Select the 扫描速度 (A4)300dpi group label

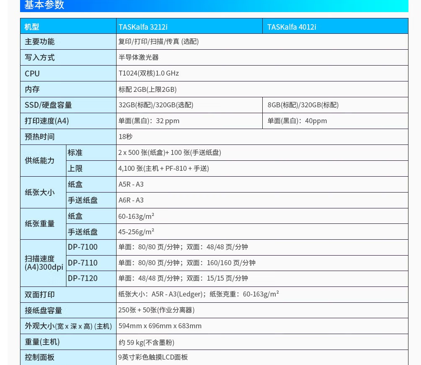point(44,263)
